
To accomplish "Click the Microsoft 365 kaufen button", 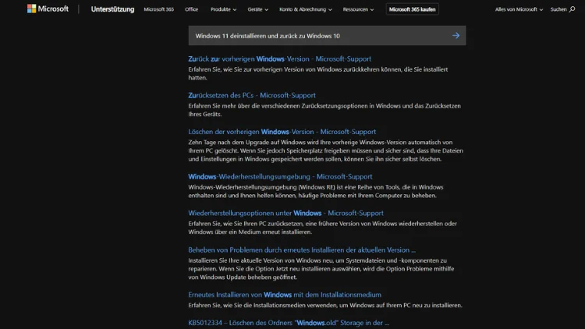I will (x=413, y=9).
